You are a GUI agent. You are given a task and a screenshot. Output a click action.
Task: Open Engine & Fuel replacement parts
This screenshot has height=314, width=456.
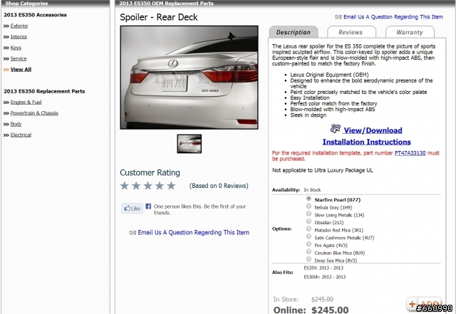tap(26, 102)
